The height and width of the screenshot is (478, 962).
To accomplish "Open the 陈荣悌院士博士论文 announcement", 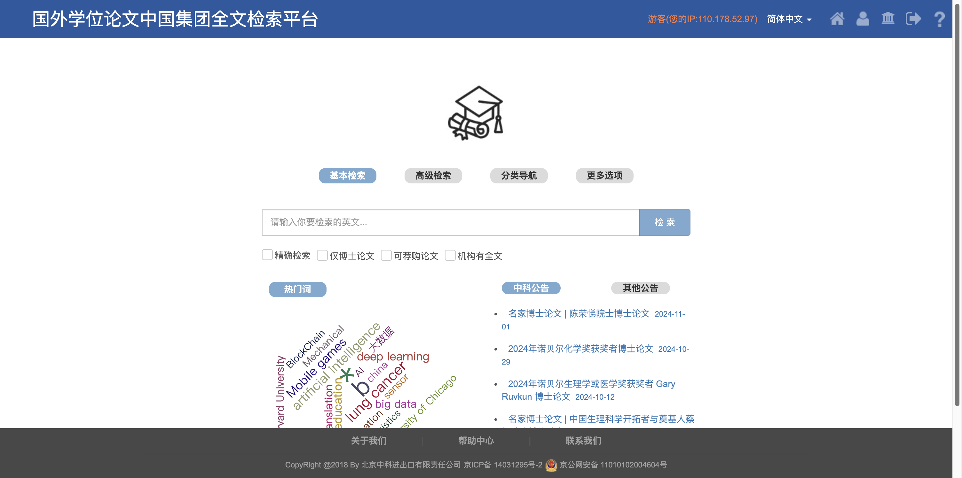I will click(x=579, y=313).
